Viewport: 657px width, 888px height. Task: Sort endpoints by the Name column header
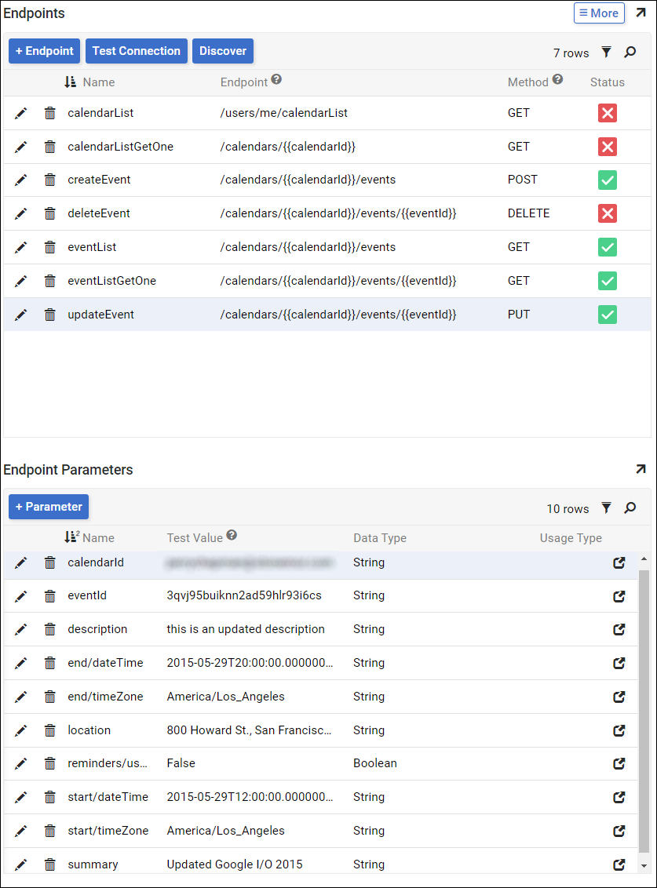point(98,82)
